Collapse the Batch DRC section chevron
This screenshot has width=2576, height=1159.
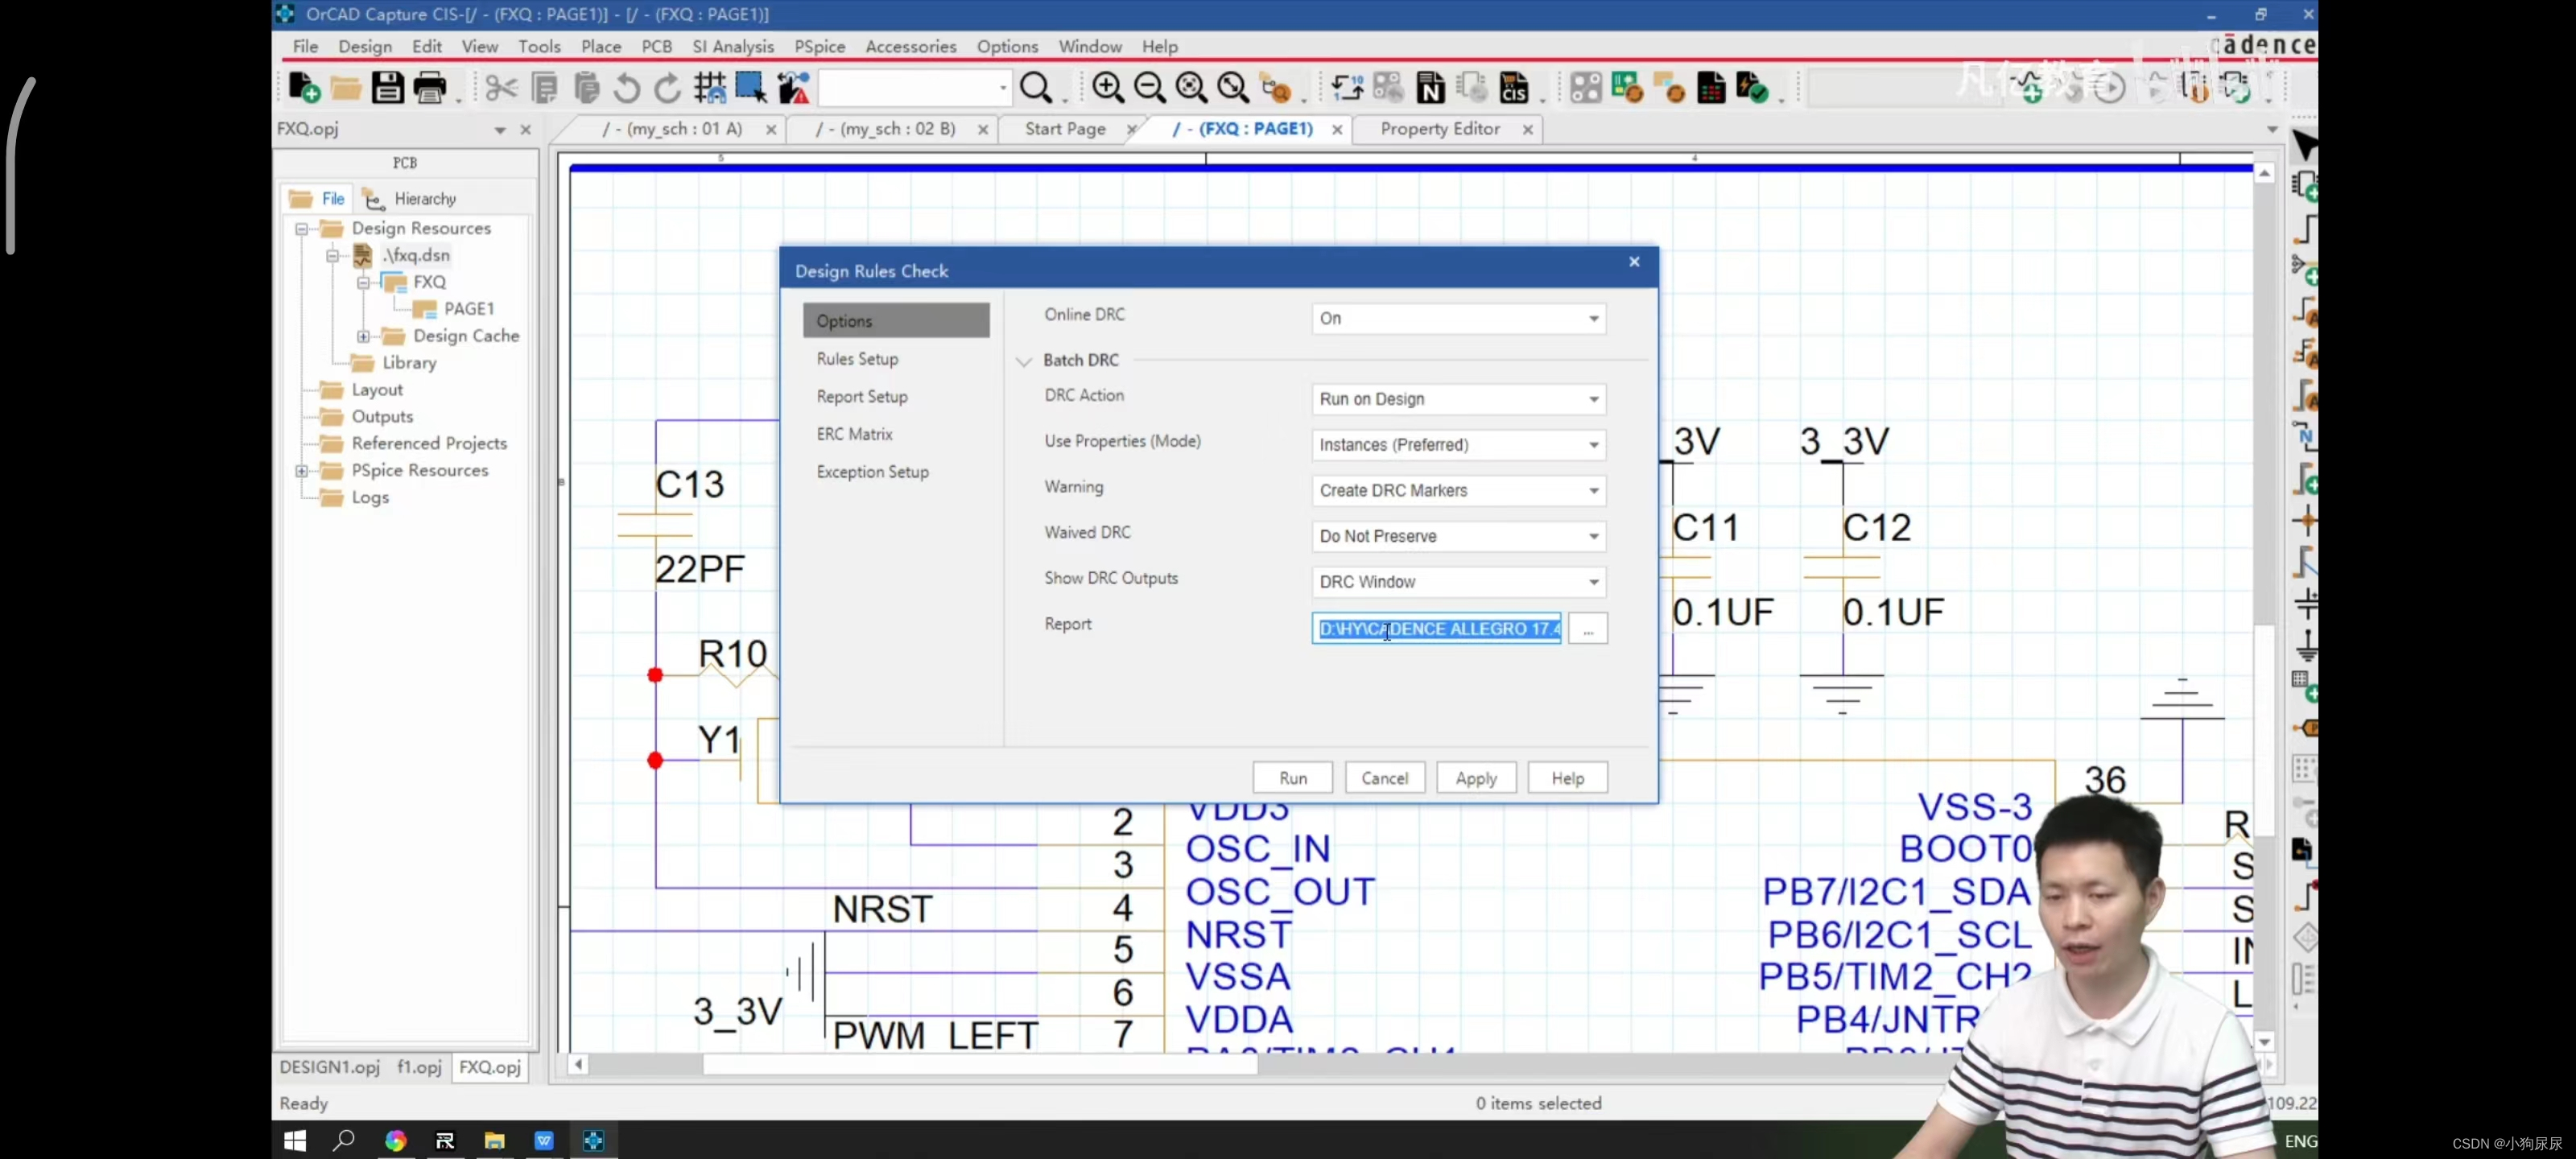coord(1023,361)
